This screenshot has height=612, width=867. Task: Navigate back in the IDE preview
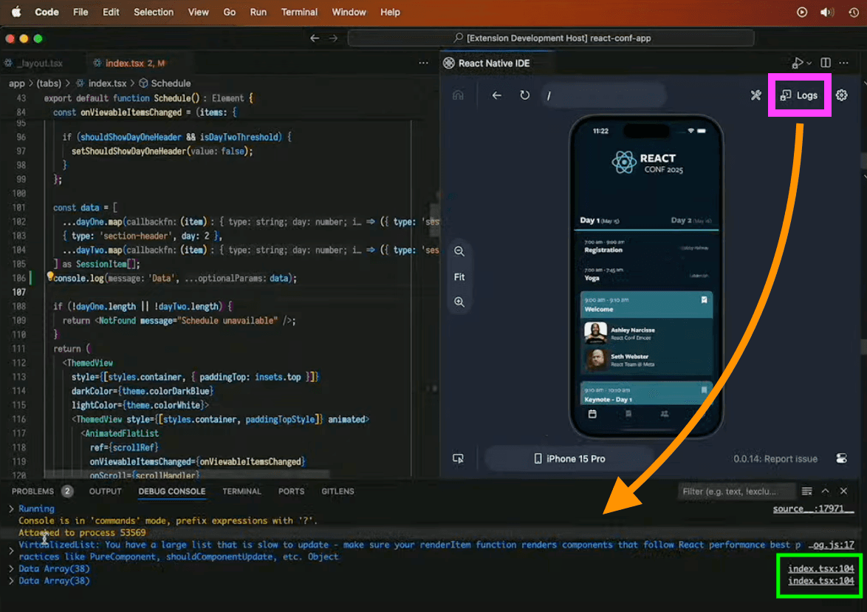pos(496,95)
